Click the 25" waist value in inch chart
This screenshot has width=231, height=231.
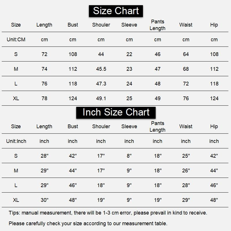(x=186, y=156)
